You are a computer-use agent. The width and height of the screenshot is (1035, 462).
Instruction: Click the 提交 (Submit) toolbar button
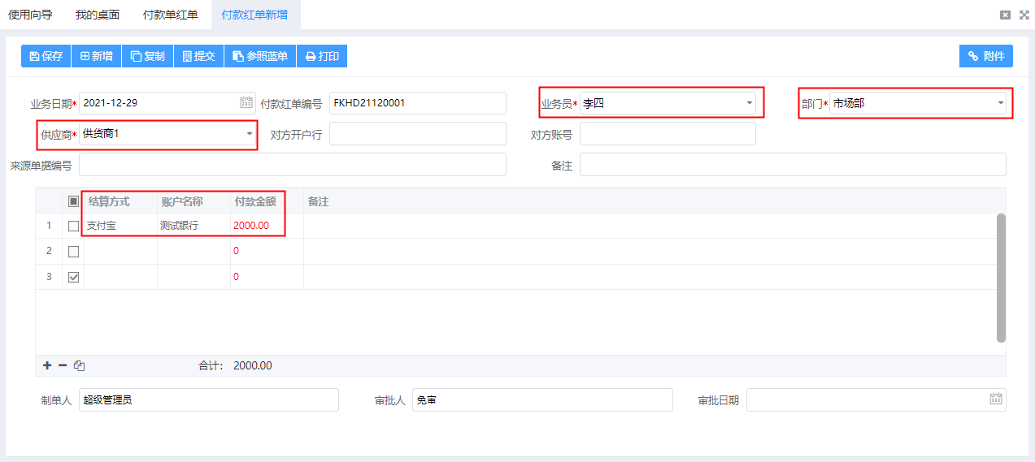click(x=198, y=56)
